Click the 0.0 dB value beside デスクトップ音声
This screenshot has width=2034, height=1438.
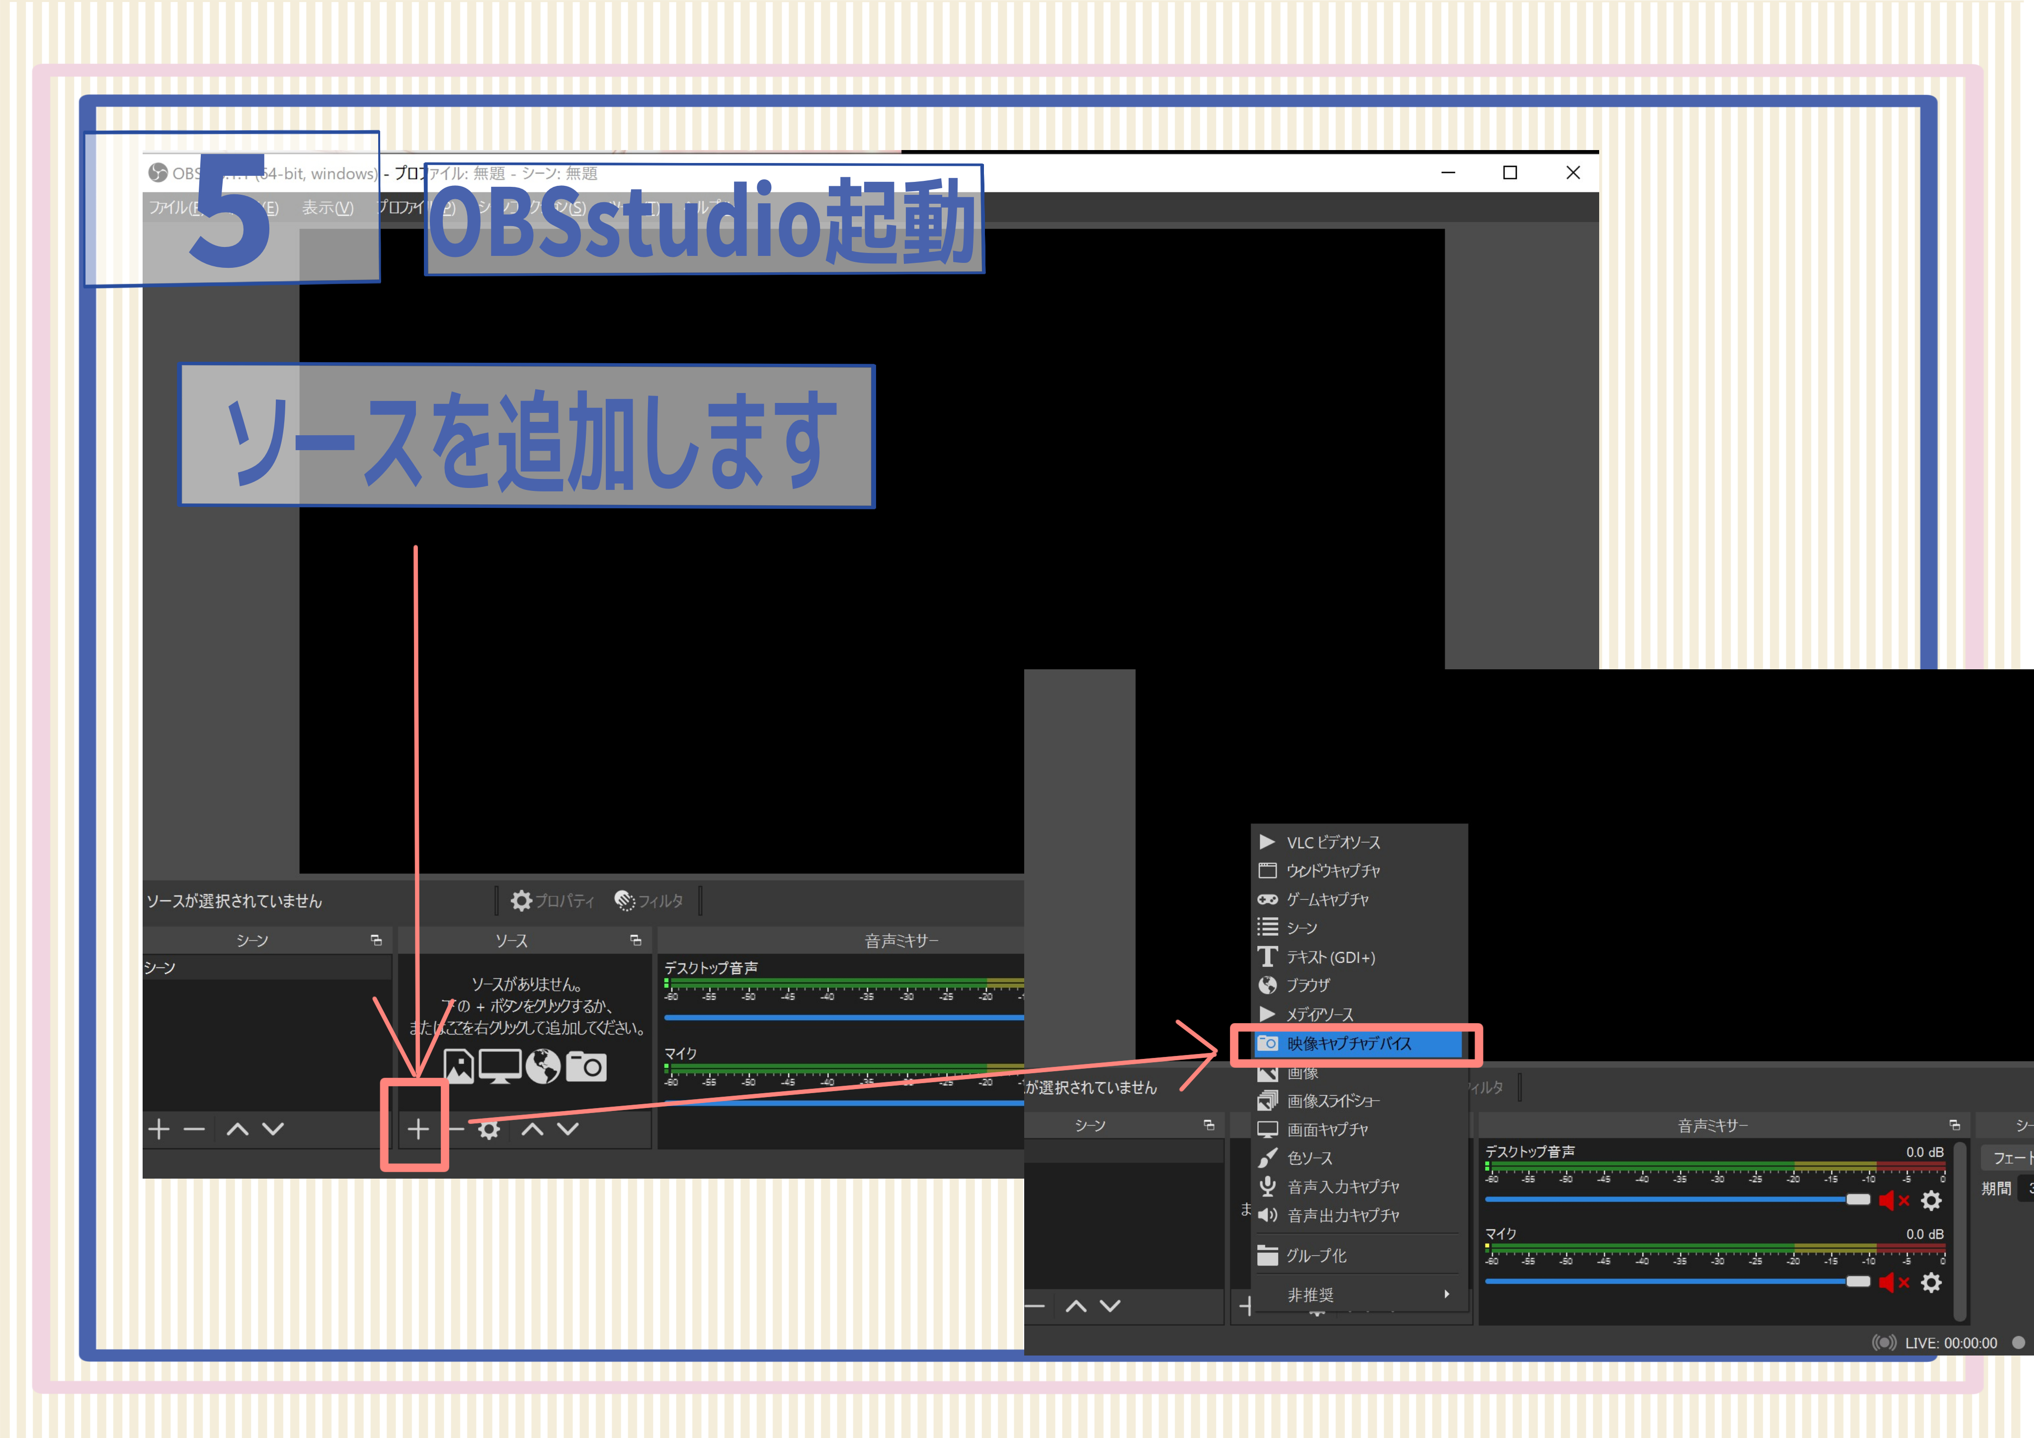click(x=1924, y=1152)
